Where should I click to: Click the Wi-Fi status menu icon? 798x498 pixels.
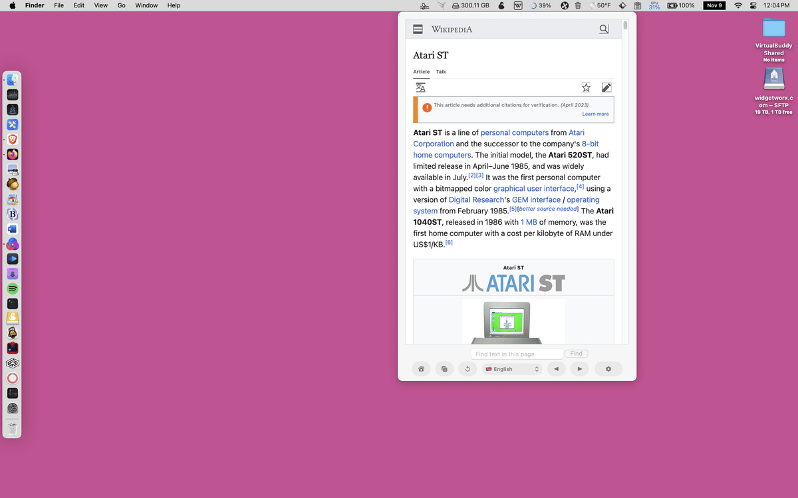737,5
